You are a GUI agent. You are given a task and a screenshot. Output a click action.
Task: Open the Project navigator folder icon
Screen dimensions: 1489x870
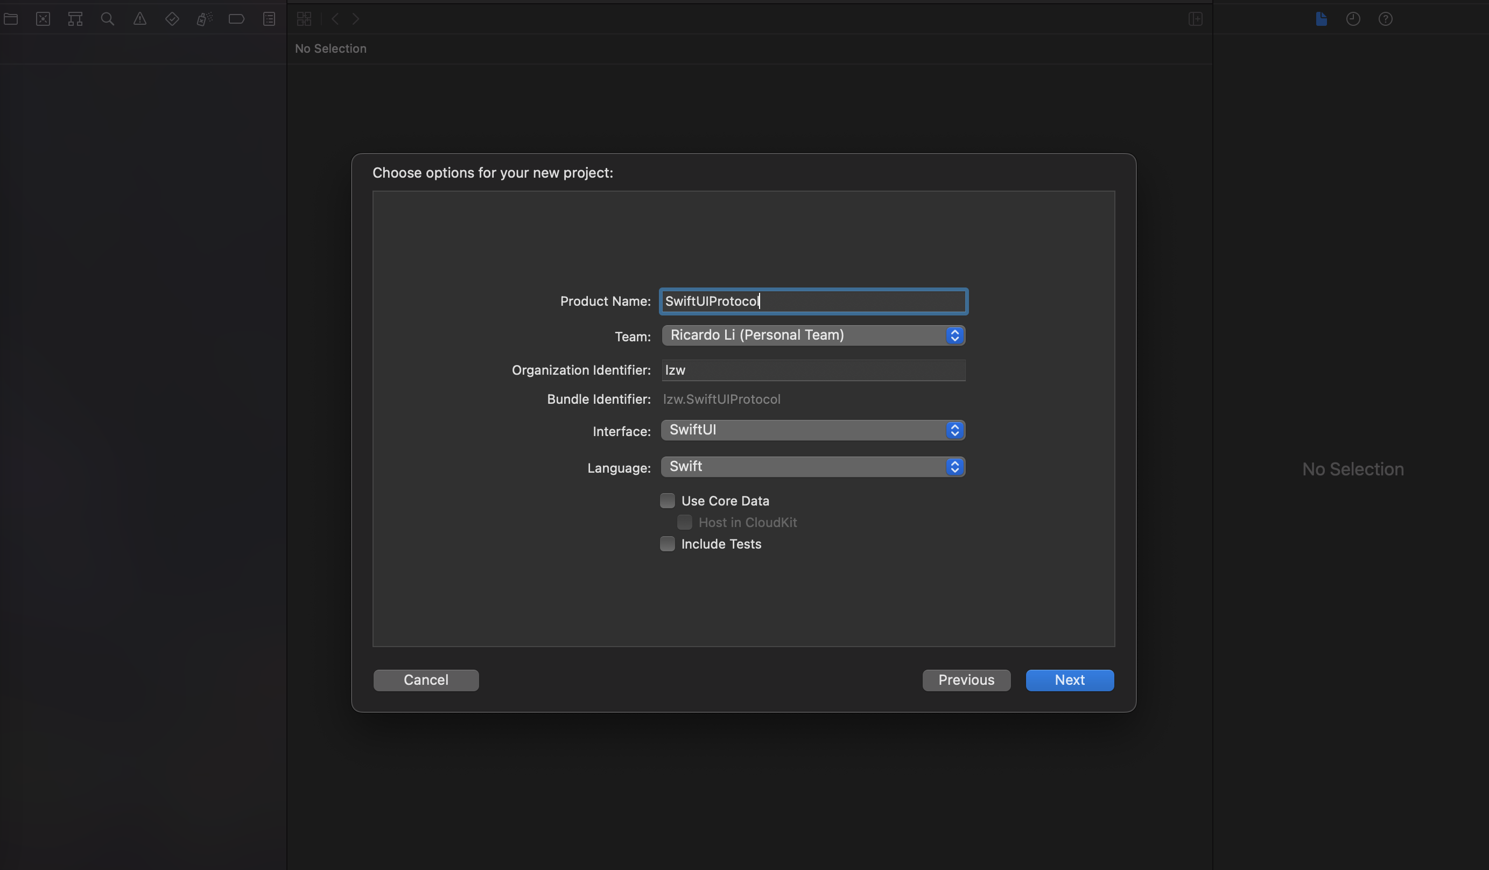pyautogui.click(x=11, y=19)
